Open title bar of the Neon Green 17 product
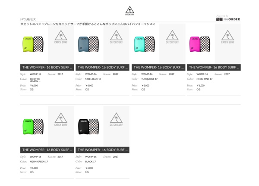This screenshot has height=186, width=259. [x=47, y=150]
